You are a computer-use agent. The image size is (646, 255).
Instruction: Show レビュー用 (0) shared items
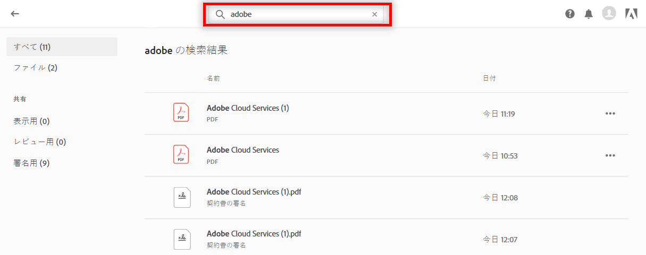click(x=40, y=142)
